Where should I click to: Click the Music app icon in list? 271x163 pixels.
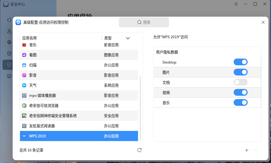coord(24,45)
